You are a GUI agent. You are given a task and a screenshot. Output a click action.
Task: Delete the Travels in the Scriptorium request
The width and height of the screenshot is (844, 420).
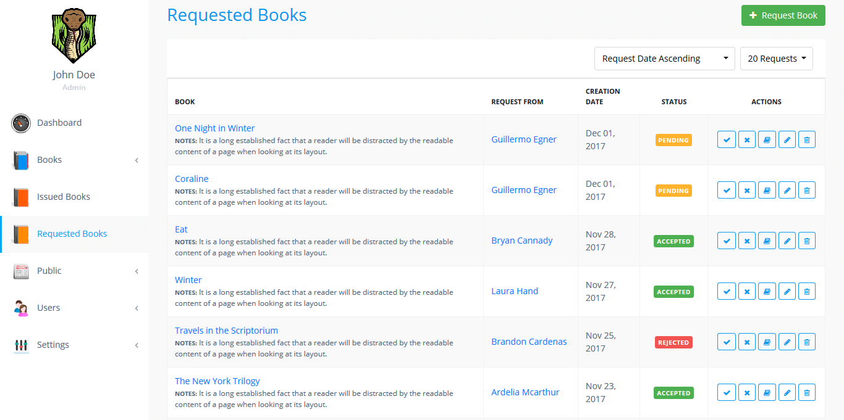pyautogui.click(x=806, y=342)
